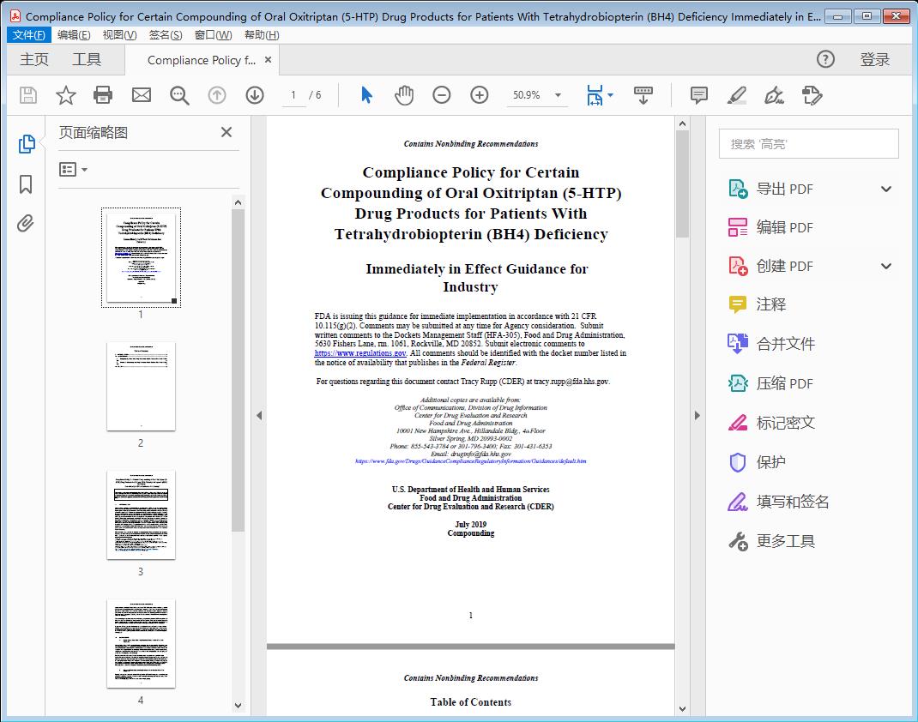
Task: Click the regulations.gov hyperlink
Action: point(359,352)
